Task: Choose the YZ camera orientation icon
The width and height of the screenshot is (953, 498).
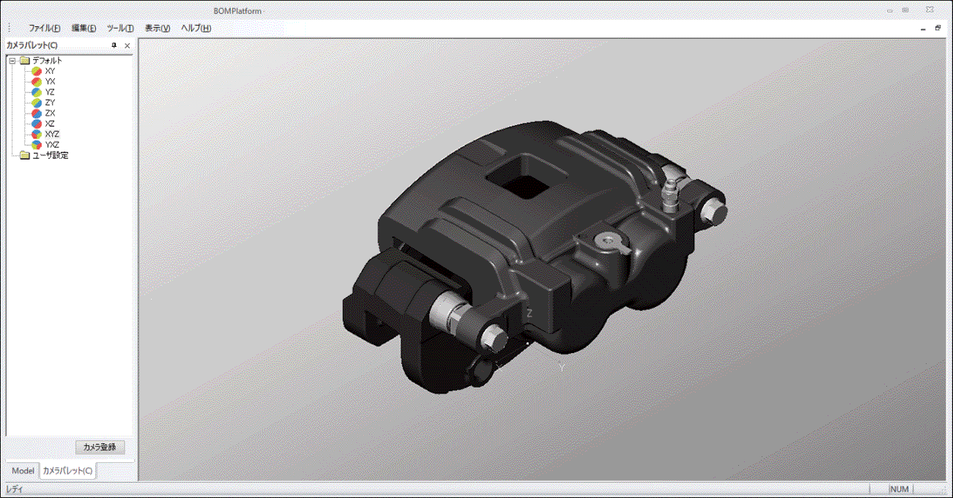Action: [37, 92]
